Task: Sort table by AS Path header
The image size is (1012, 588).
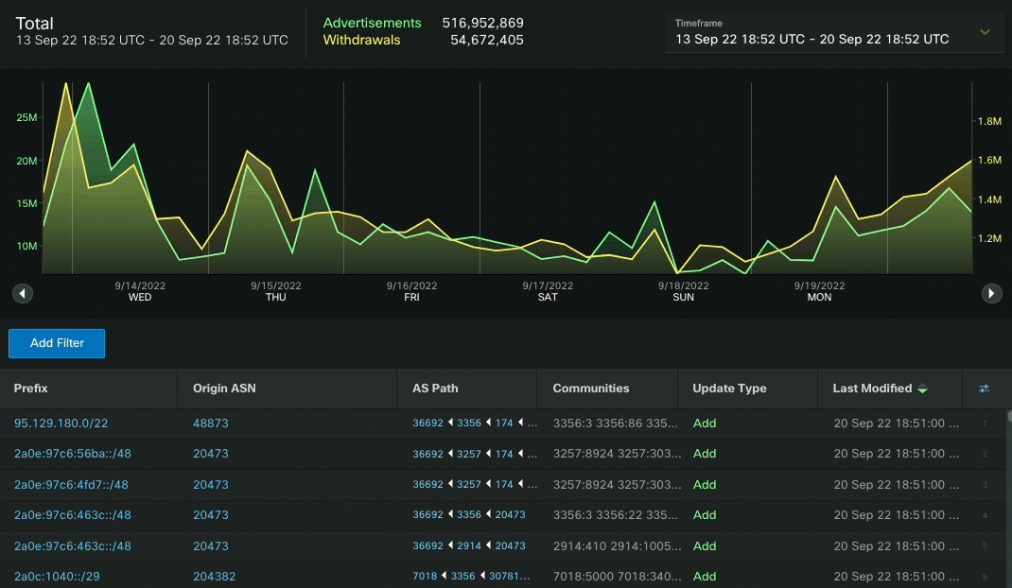Action: [x=435, y=389]
